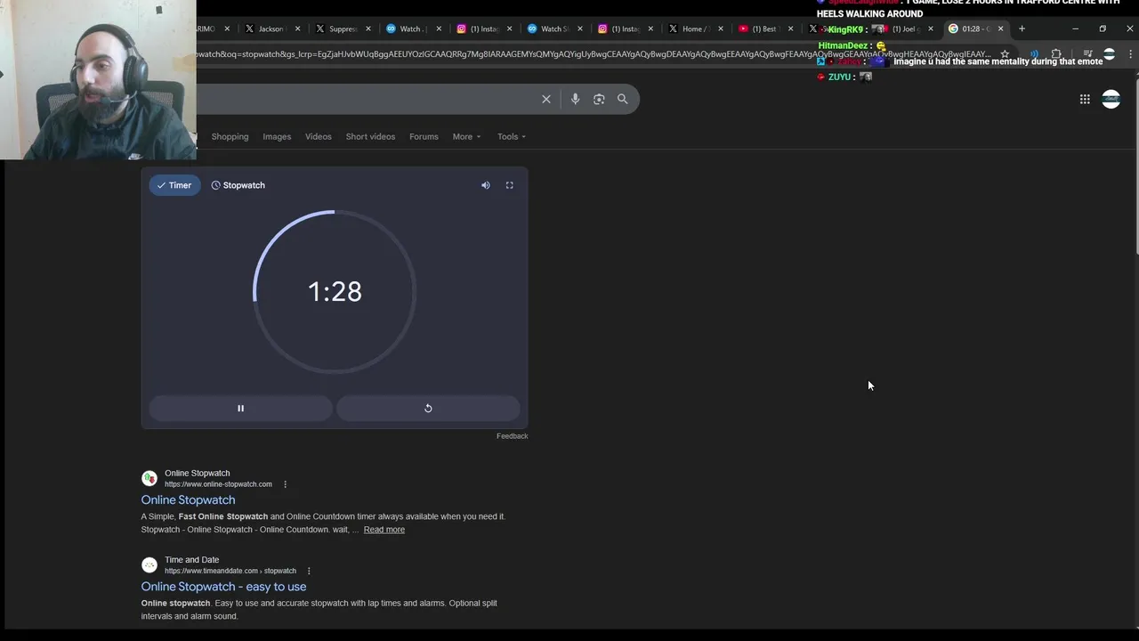Click the Online Stopwatch site favicon
The width and height of the screenshot is (1139, 641).
pos(149,478)
